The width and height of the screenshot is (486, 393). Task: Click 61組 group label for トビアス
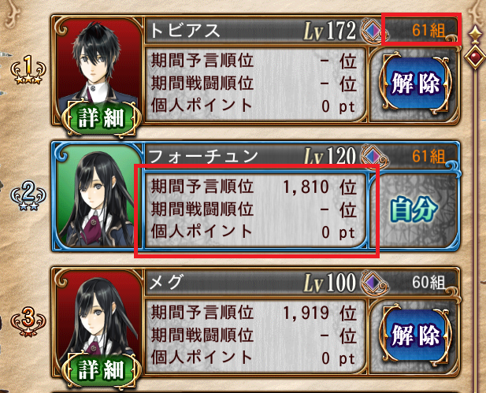(x=428, y=31)
